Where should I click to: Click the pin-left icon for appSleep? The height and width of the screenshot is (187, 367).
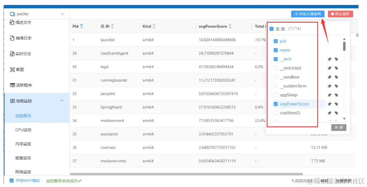click(x=330, y=95)
